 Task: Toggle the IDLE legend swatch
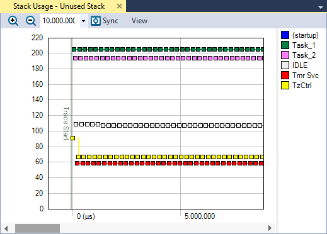(x=285, y=65)
